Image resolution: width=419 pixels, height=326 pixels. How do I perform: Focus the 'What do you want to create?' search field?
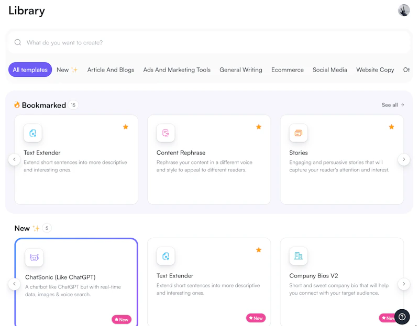210,42
